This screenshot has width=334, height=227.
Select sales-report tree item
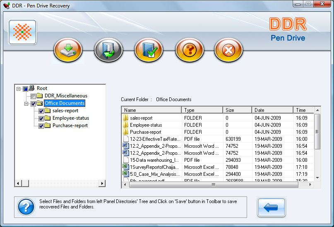point(65,111)
